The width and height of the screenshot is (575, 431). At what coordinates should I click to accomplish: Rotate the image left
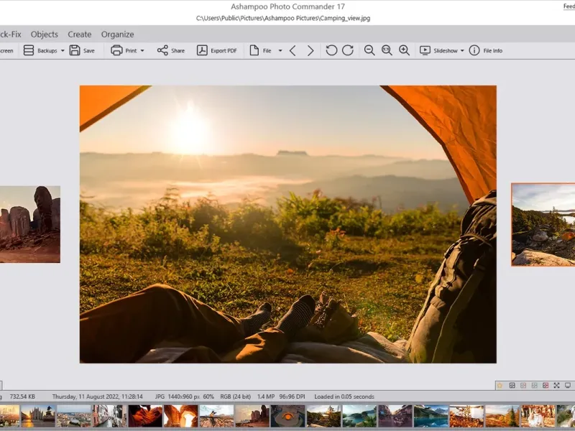[331, 50]
